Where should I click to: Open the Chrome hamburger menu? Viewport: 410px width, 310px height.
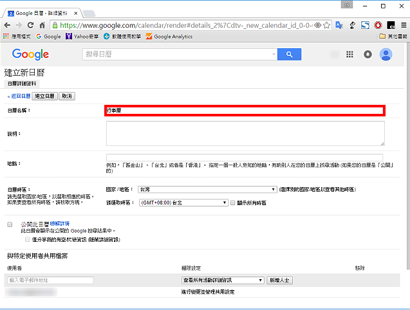coord(404,25)
